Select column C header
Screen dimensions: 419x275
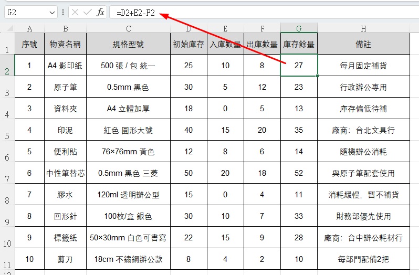[x=128, y=28]
